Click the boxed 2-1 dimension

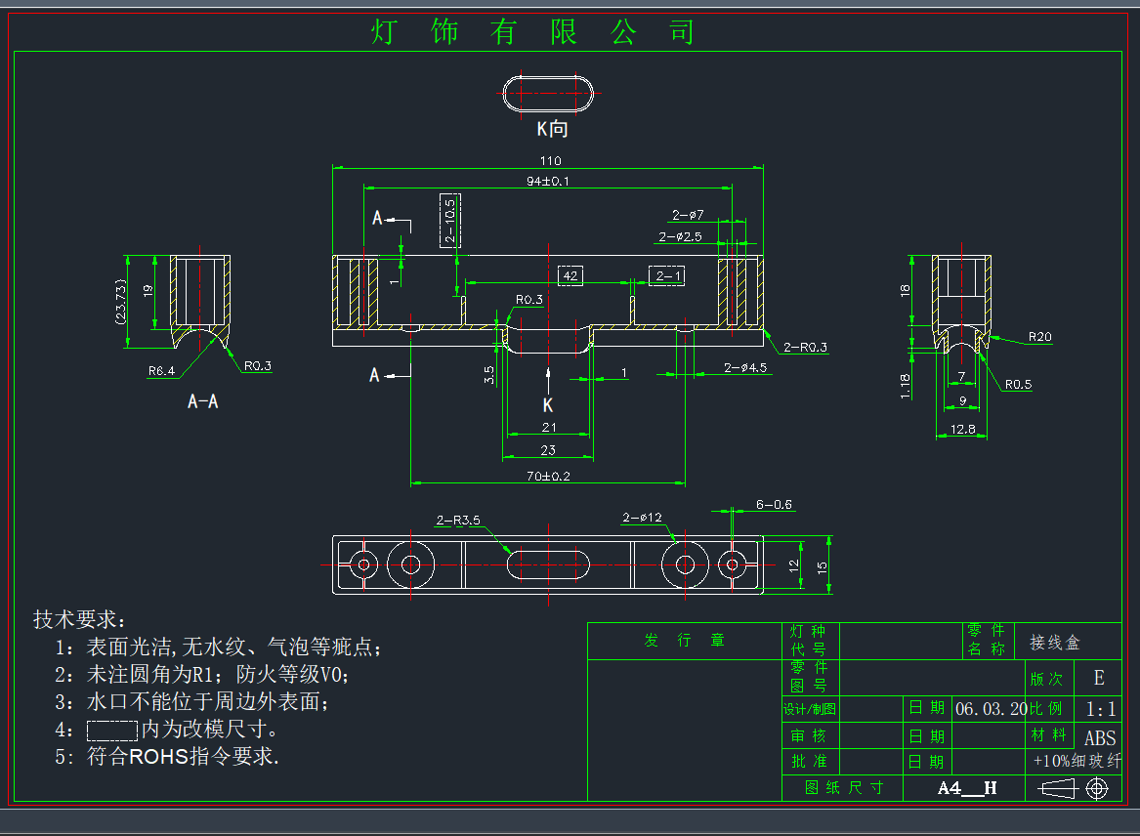point(668,276)
